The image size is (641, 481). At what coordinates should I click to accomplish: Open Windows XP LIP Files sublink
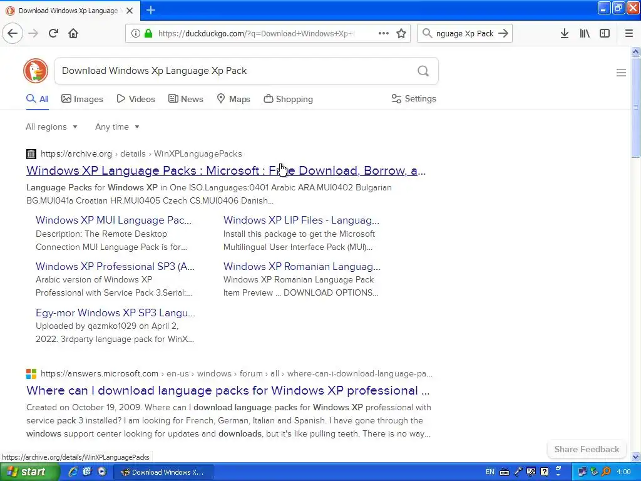point(301,220)
